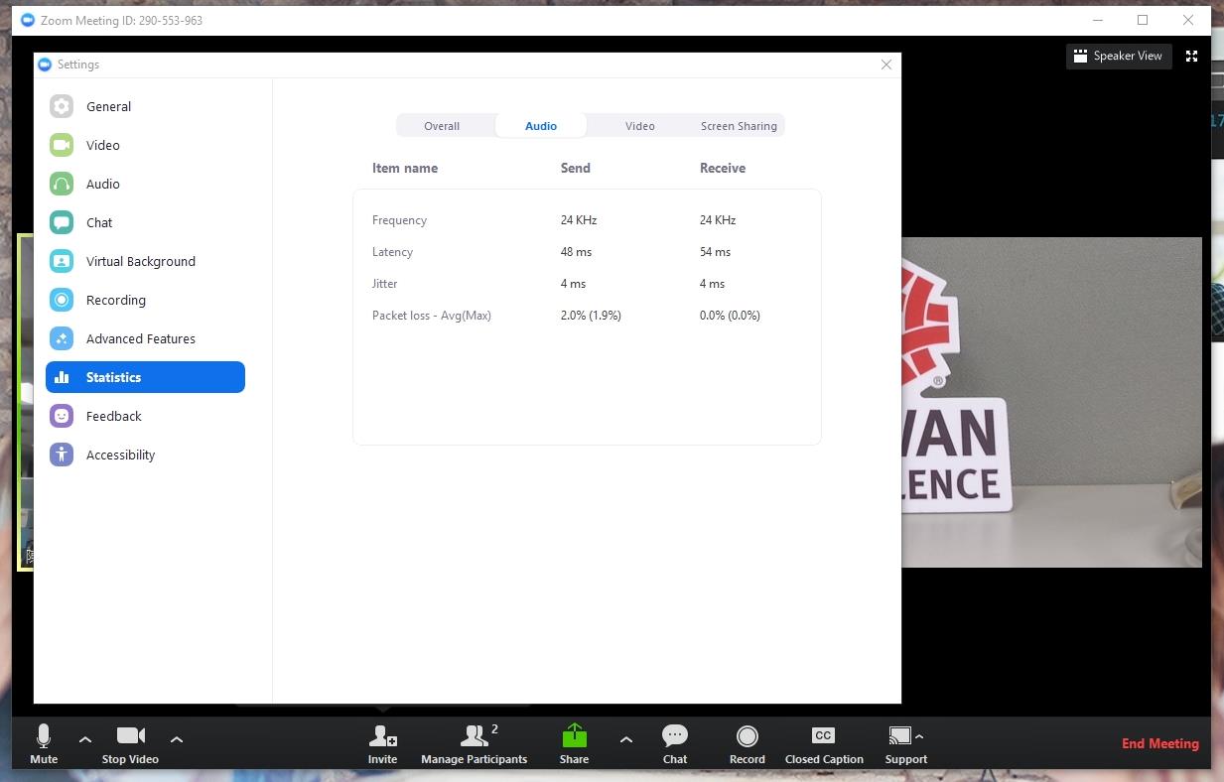The width and height of the screenshot is (1224, 782).
Task: Open Virtual Background settings
Action: (140, 262)
